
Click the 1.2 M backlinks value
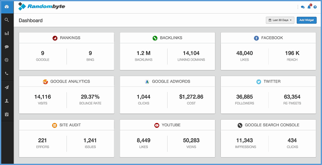tap(144, 53)
